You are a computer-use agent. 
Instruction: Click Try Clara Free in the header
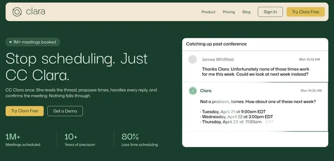306,12
